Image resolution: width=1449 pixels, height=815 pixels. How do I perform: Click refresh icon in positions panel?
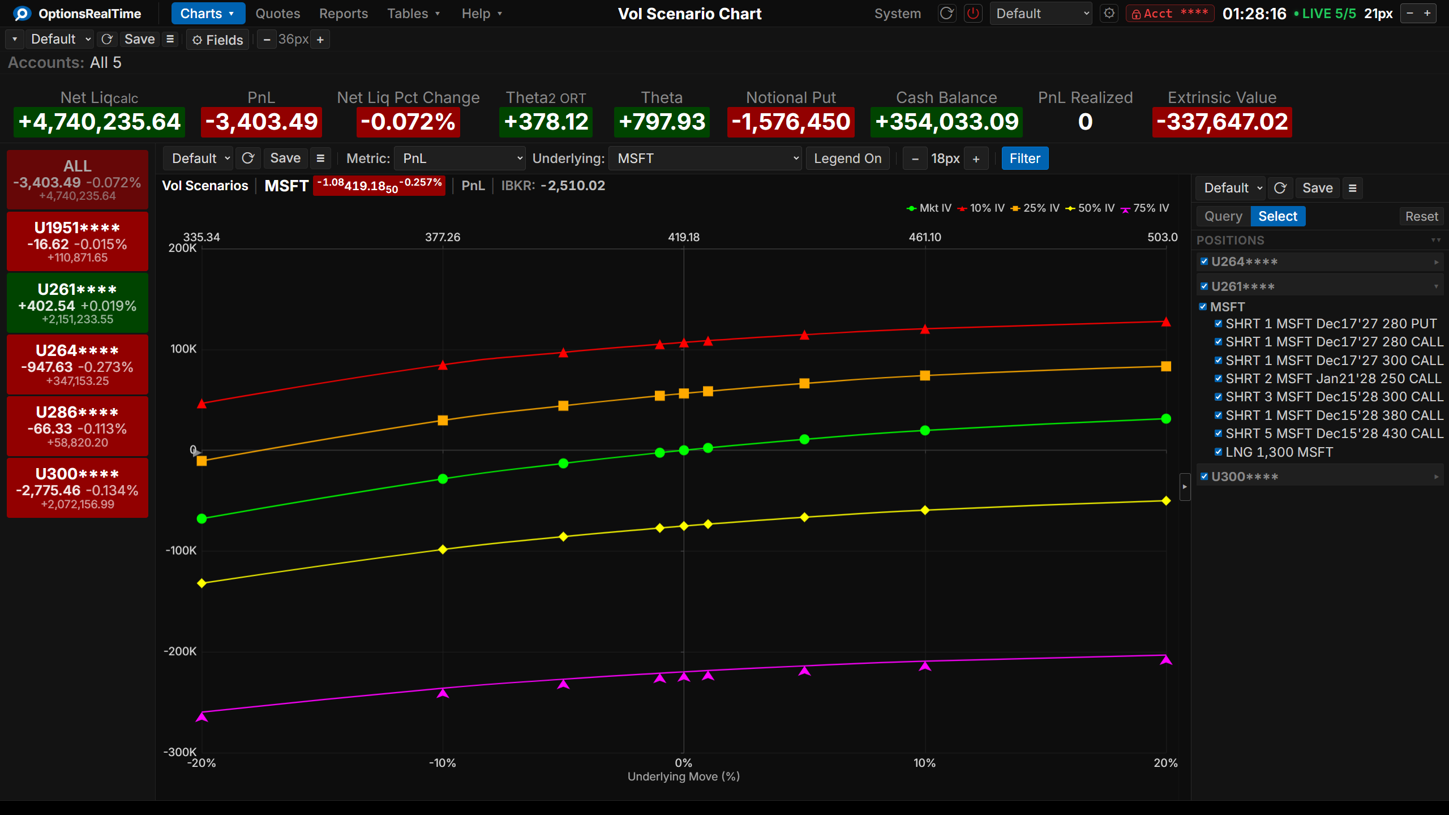(x=1280, y=188)
